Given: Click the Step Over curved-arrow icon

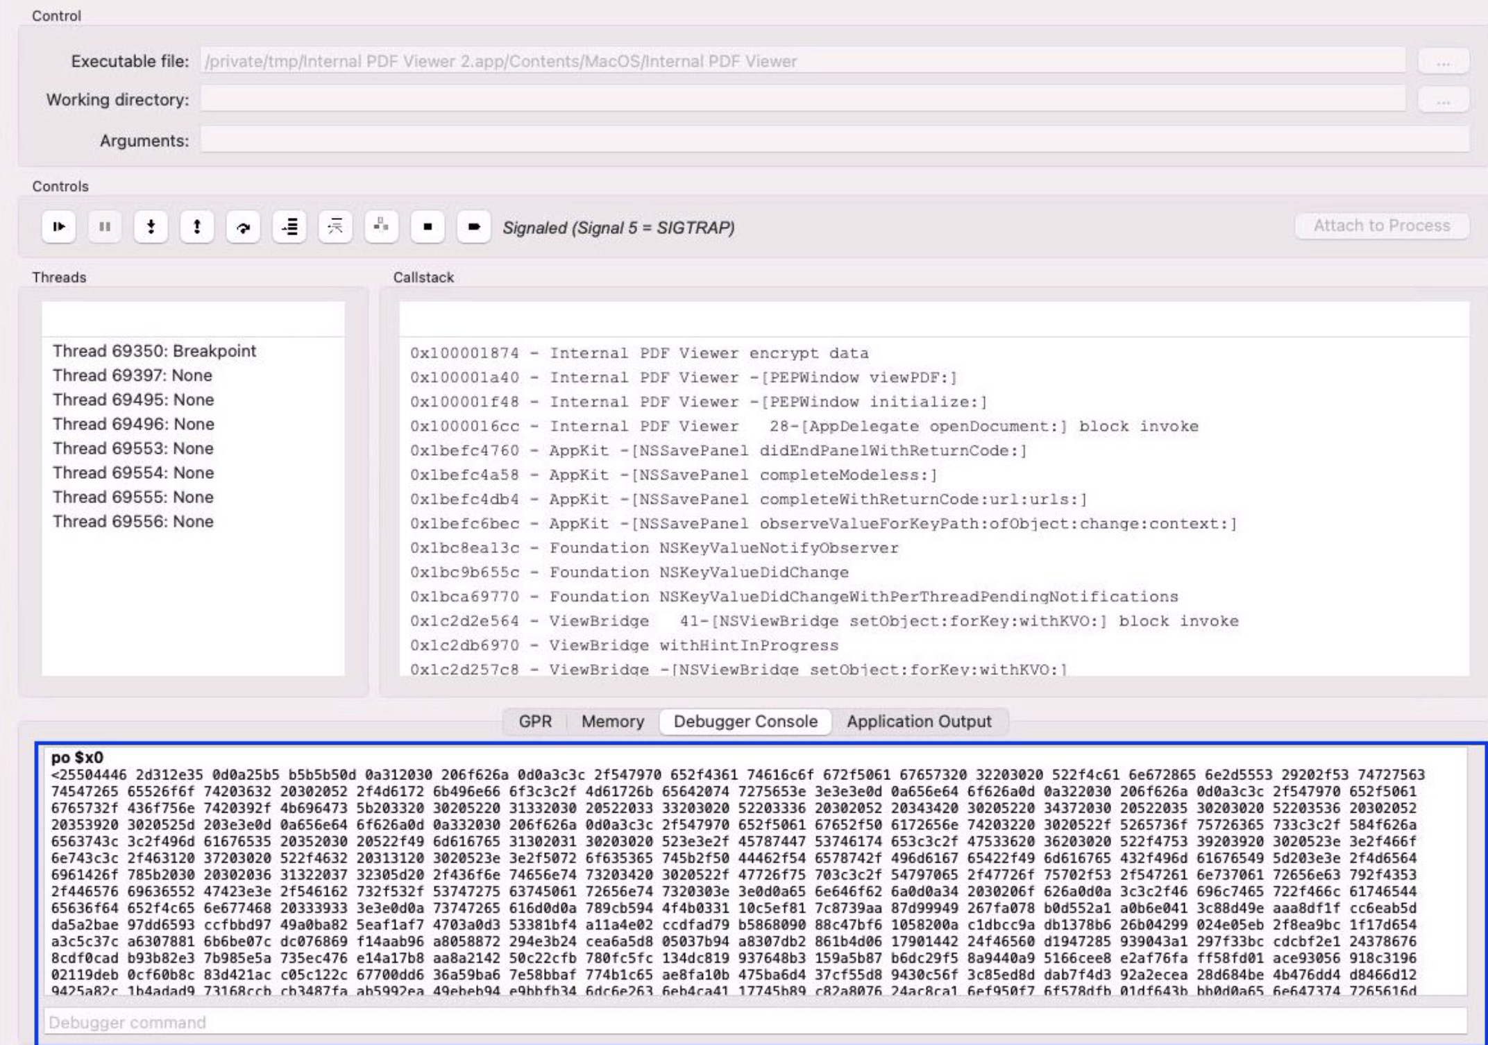Looking at the screenshot, I should (243, 226).
